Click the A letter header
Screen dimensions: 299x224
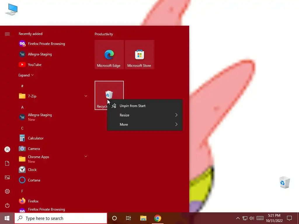point(22,107)
